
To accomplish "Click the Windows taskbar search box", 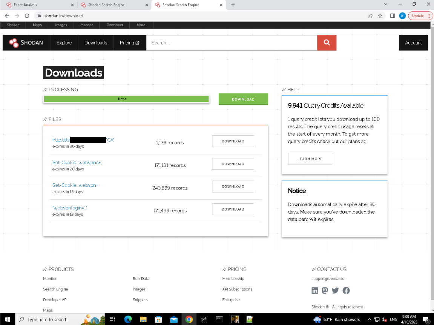I will [x=60, y=319].
